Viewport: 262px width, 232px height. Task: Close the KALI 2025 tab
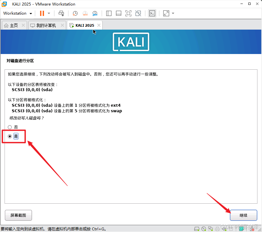pyautogui.click(x=99, y=25)
